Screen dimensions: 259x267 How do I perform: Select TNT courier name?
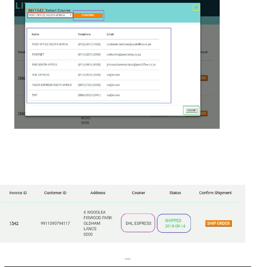tap(35, 95)
